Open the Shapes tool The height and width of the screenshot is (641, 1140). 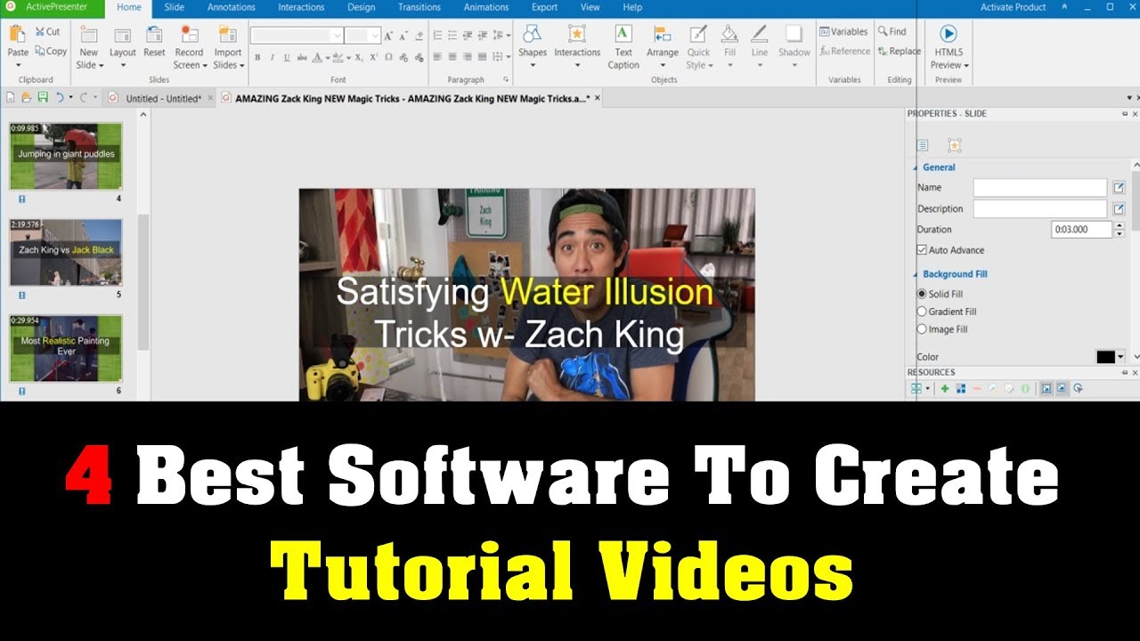(x=533, y=42)
